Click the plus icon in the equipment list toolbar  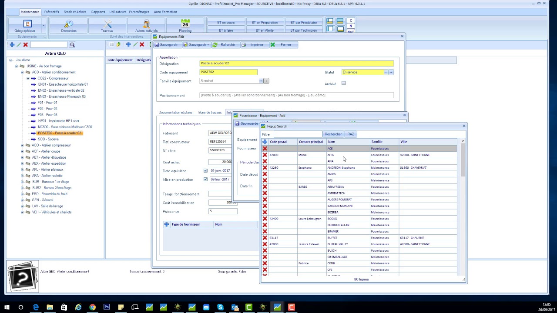coord(128,45)
